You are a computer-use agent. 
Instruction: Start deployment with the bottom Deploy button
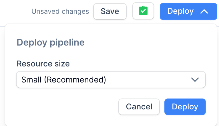185,107
